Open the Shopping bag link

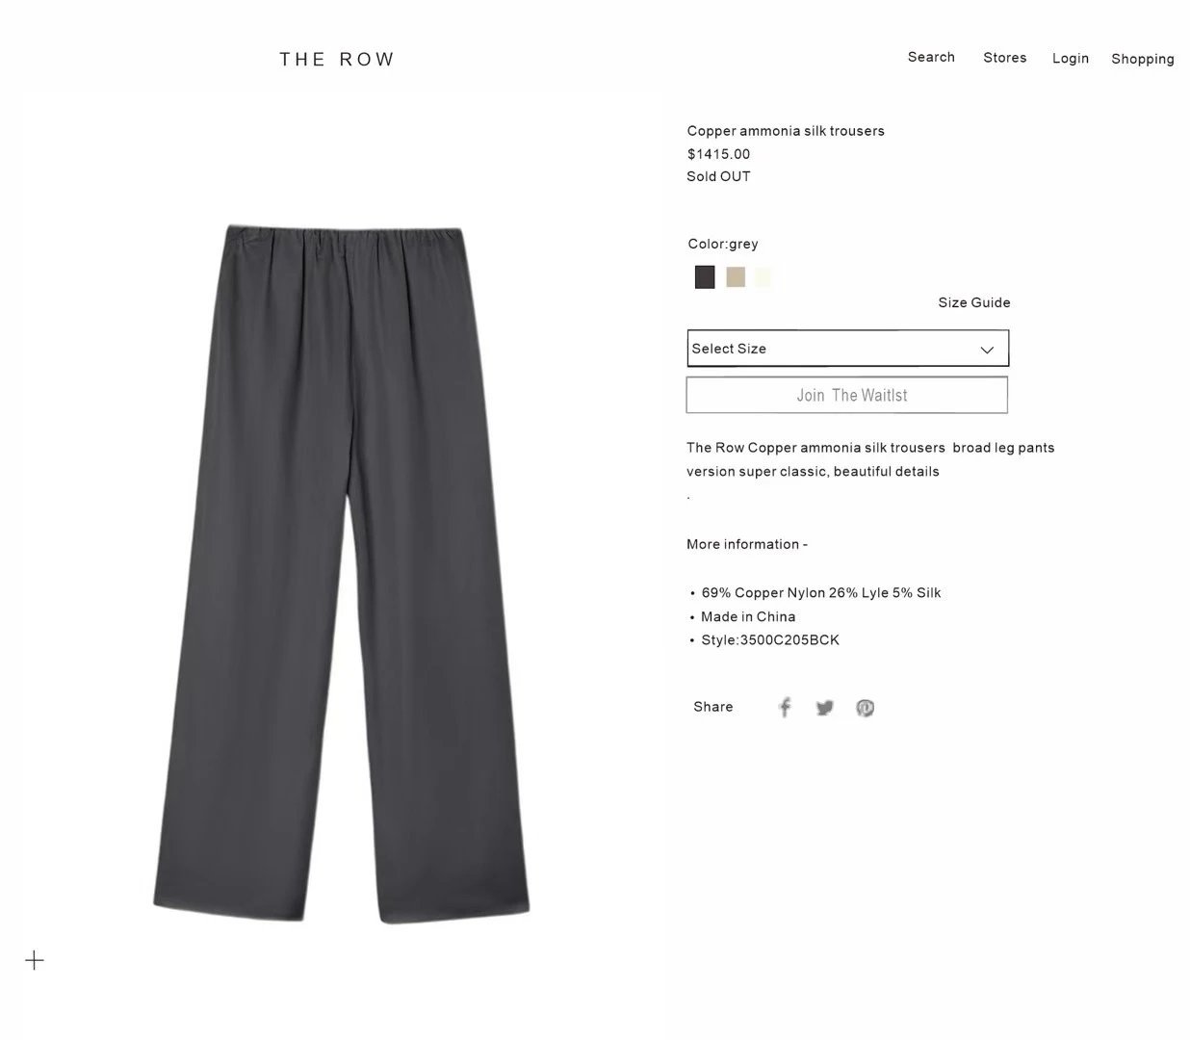click(x=1143, y=60)
